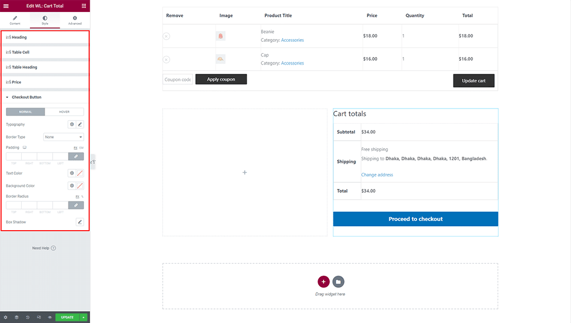Toggle linked values for Border Radius
The image size is (571, 323).
[x=76, y=205]
